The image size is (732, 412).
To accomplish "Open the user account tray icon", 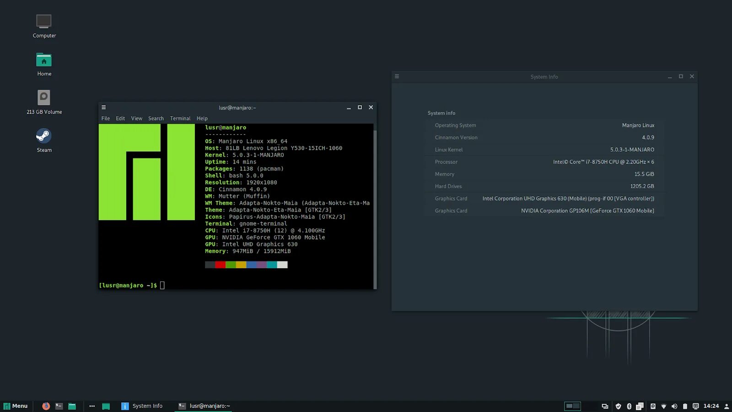I will coord(727,406).
